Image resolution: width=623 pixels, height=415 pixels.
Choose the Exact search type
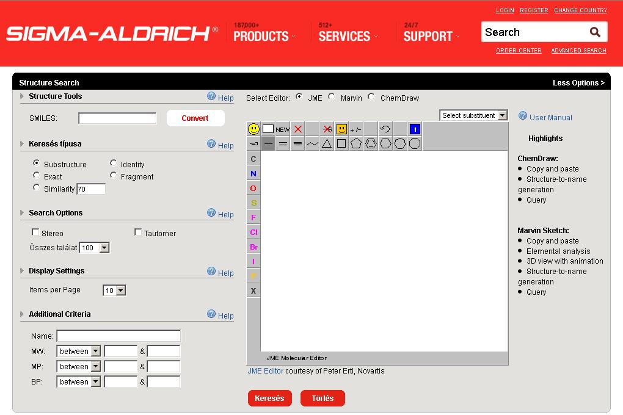(x=37, y=175)
